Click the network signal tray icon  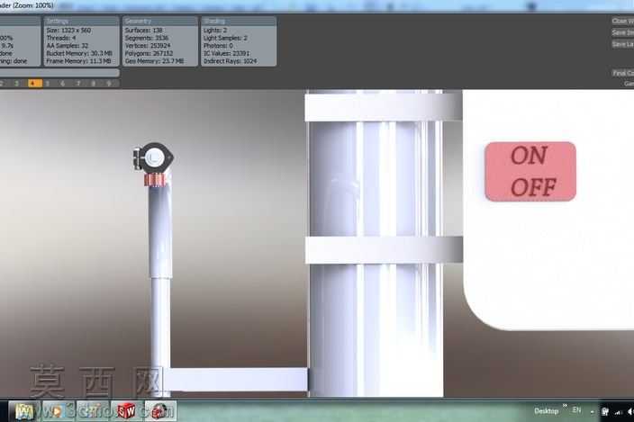[x=618, y=412]
